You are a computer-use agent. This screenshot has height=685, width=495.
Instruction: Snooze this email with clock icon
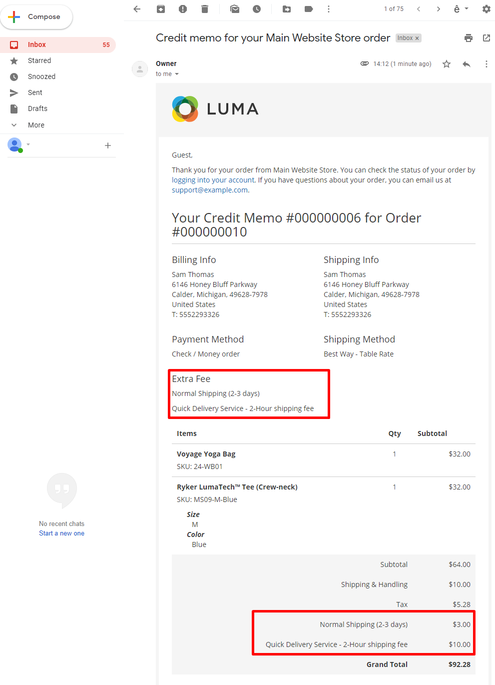point(257,9)
